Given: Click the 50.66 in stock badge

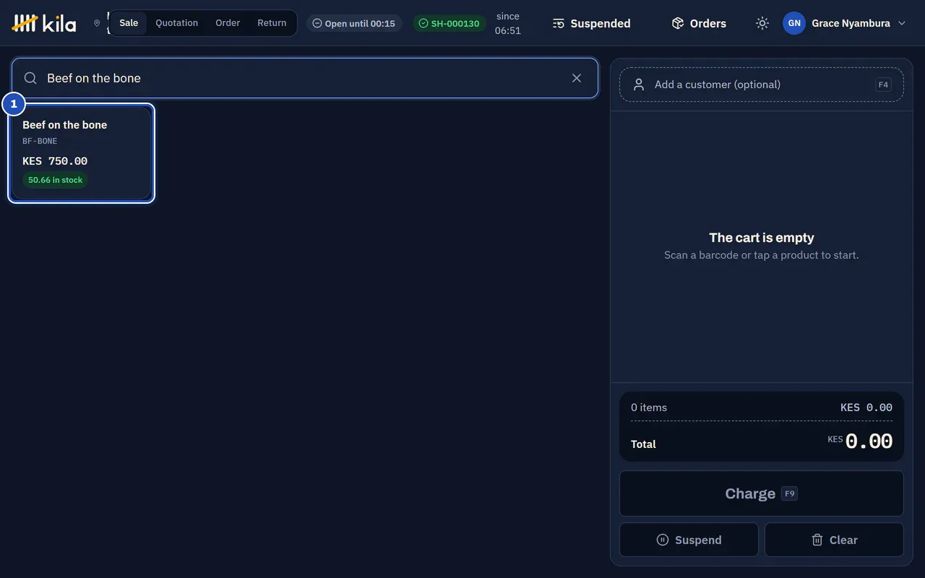Looking at the screenshot, I should (56, 180).
